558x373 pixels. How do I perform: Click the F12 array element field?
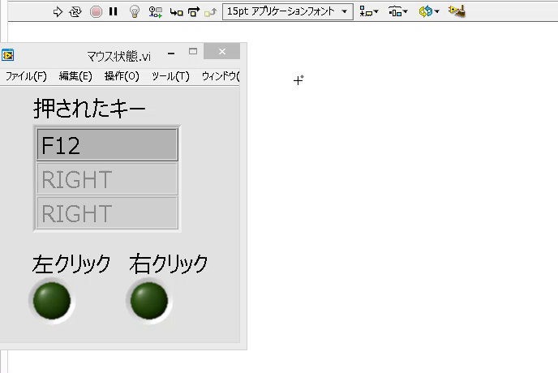107,145
